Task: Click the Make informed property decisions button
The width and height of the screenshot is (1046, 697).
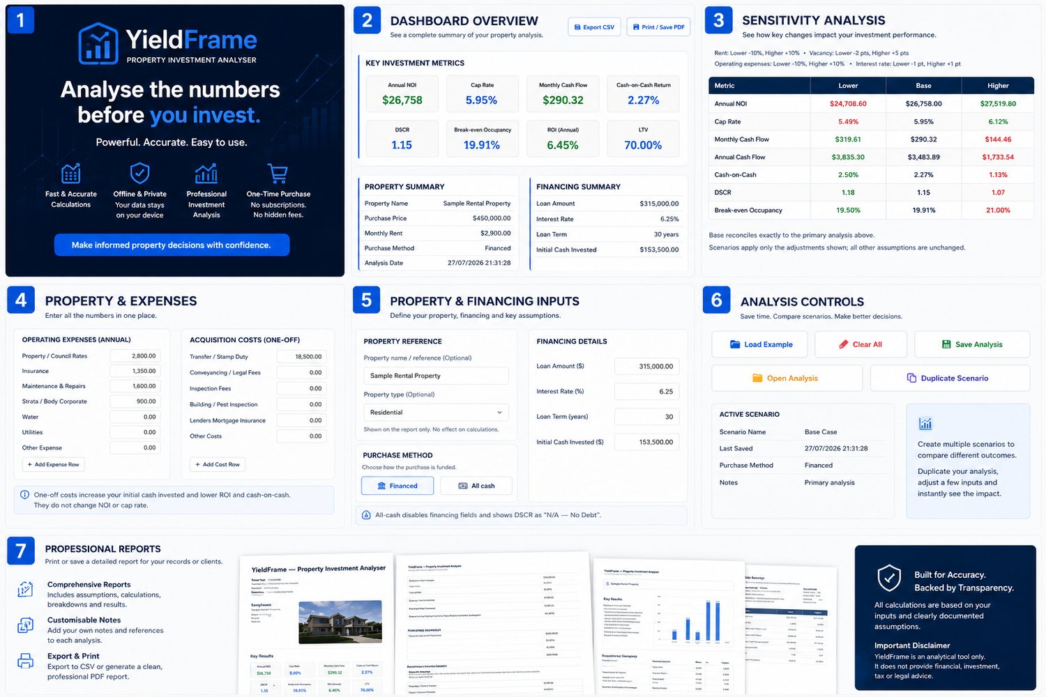Action: coord(172,245)
